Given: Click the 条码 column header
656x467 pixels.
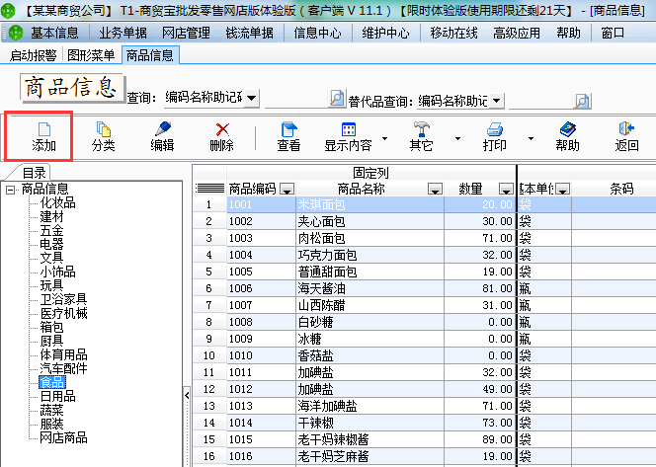Looking at the screenshot, I should (621, 189).
